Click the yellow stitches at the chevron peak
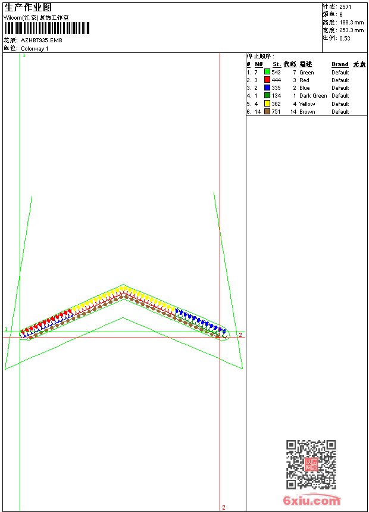 [123, 289]
